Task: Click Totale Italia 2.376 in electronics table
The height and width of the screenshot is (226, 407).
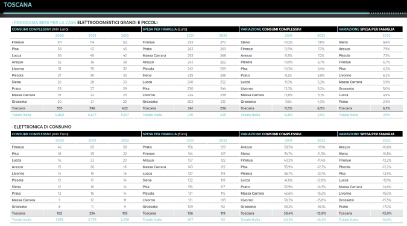Action: click(x=125, y=220)
